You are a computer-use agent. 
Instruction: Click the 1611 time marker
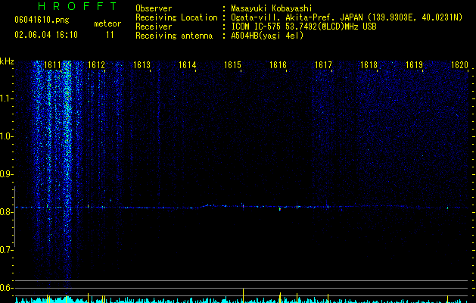52,65
